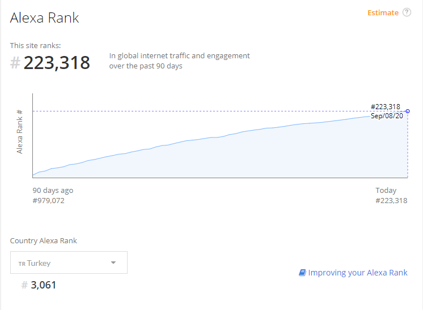
Task: Open the TR Turkey country selector
Action: (x=69, y=262)
